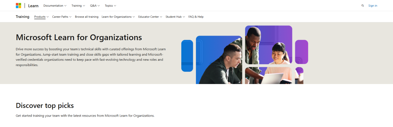Image resolution: width=393 pixels, height=127 pixels.
Task: Expand the top Training dropdown menu
Action: click(78, 6)
